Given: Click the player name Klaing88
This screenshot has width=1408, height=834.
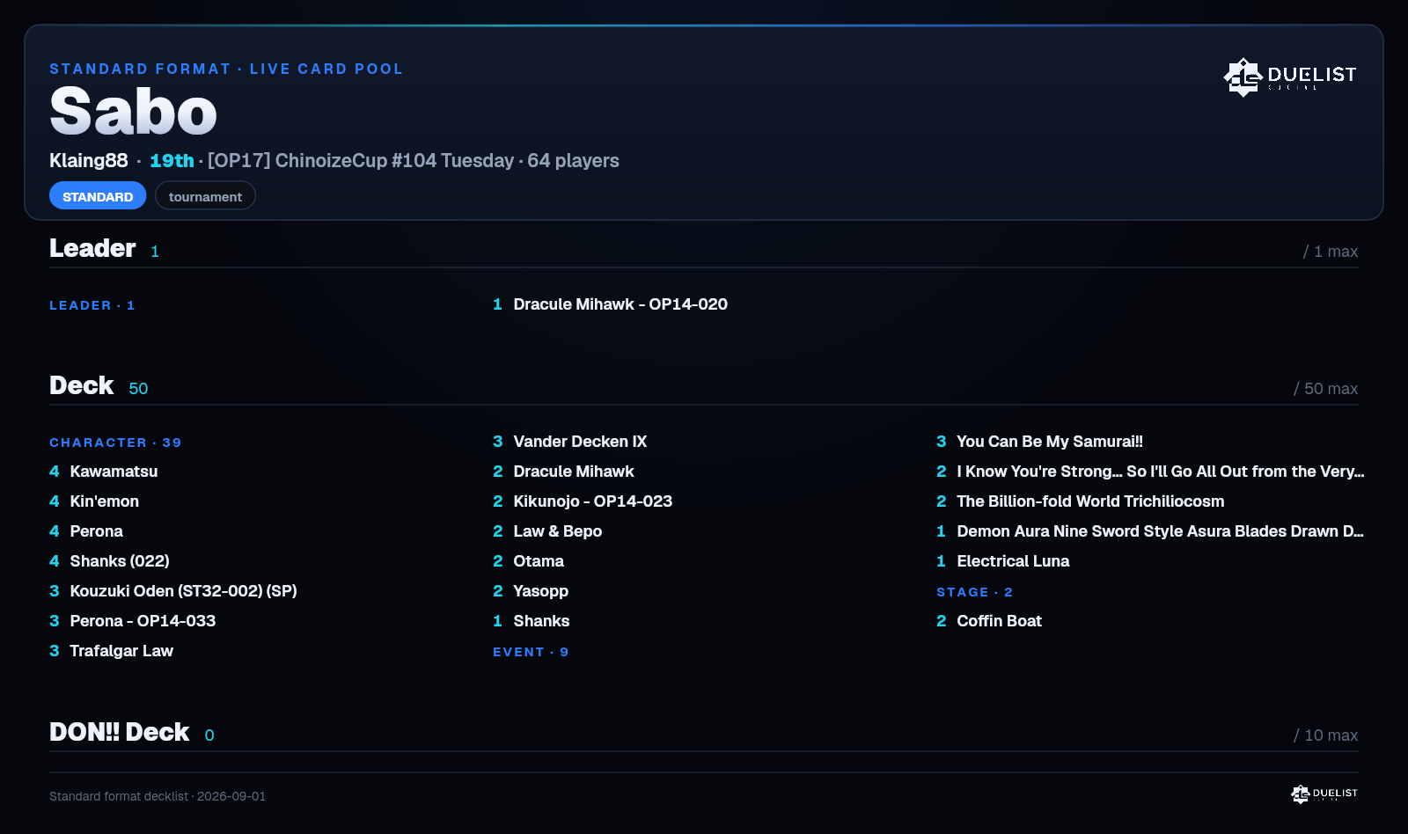Looking at the screenshot, I should click(88, 161).
